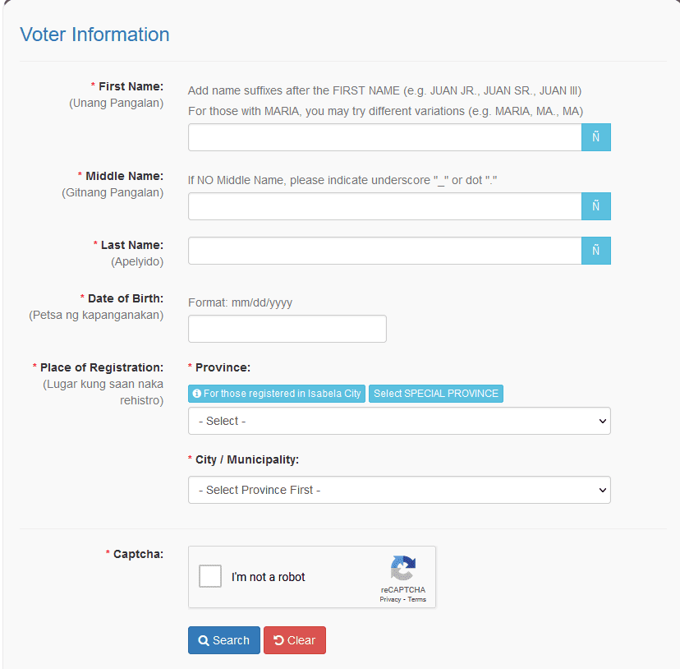Click the reCAPTCHA logo icon

(402, 568)
